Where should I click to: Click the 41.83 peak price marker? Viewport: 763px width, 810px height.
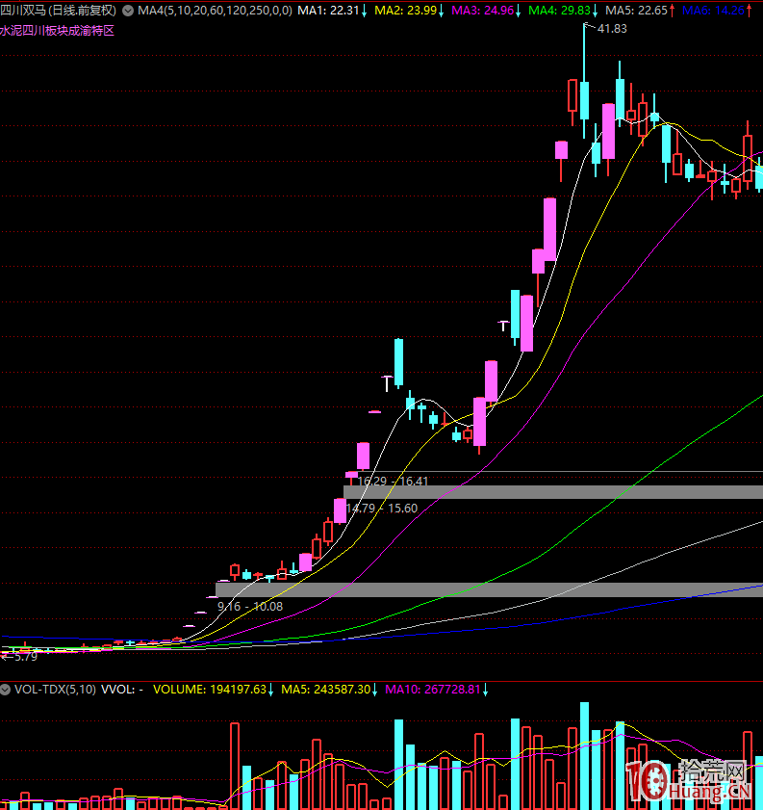point(612,29)
